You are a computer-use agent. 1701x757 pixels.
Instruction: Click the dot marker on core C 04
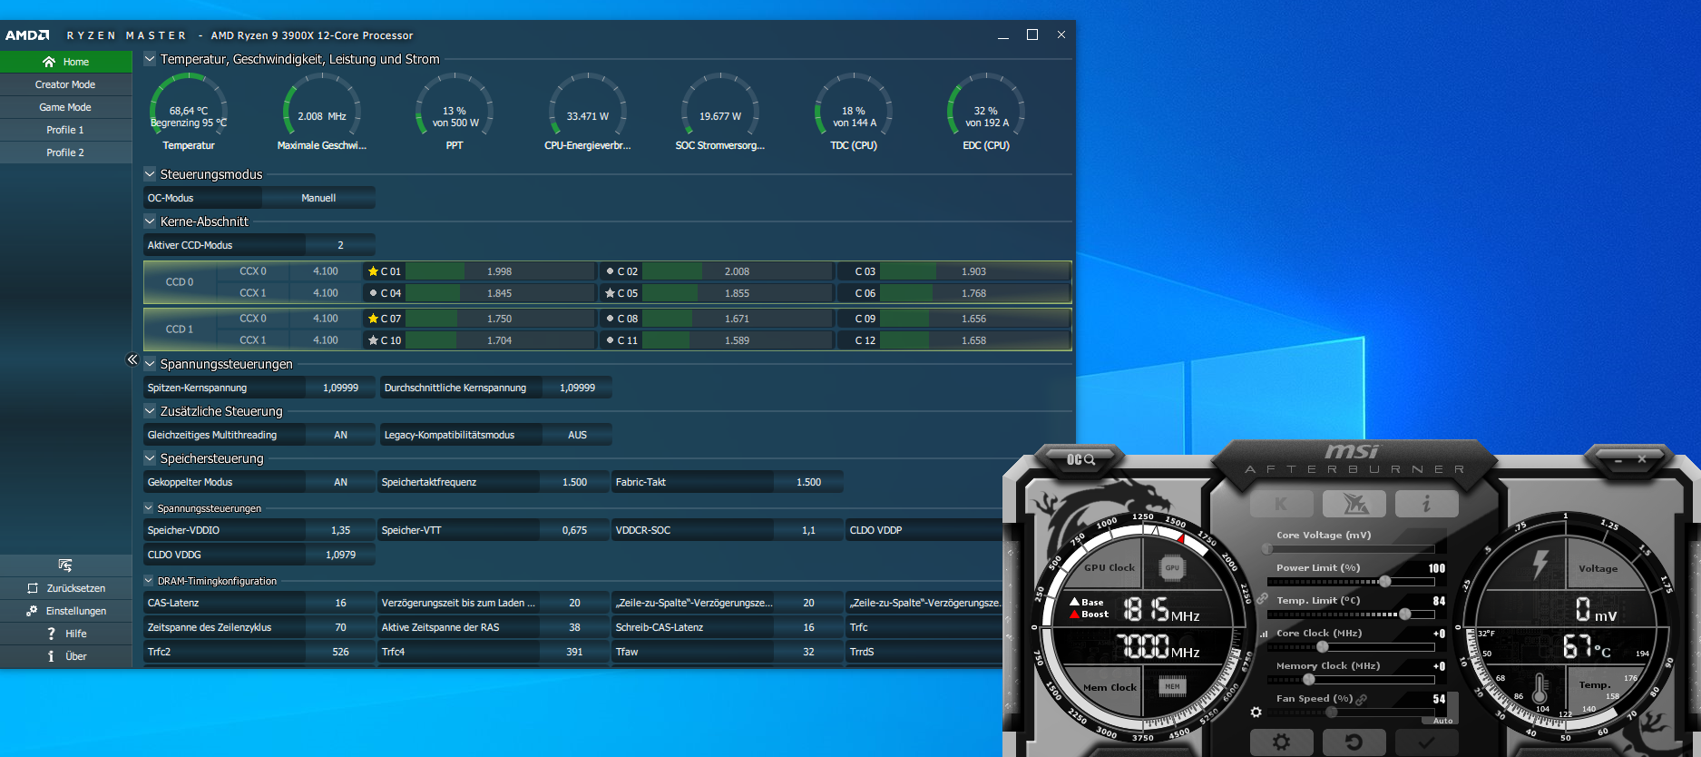point(373,293)
